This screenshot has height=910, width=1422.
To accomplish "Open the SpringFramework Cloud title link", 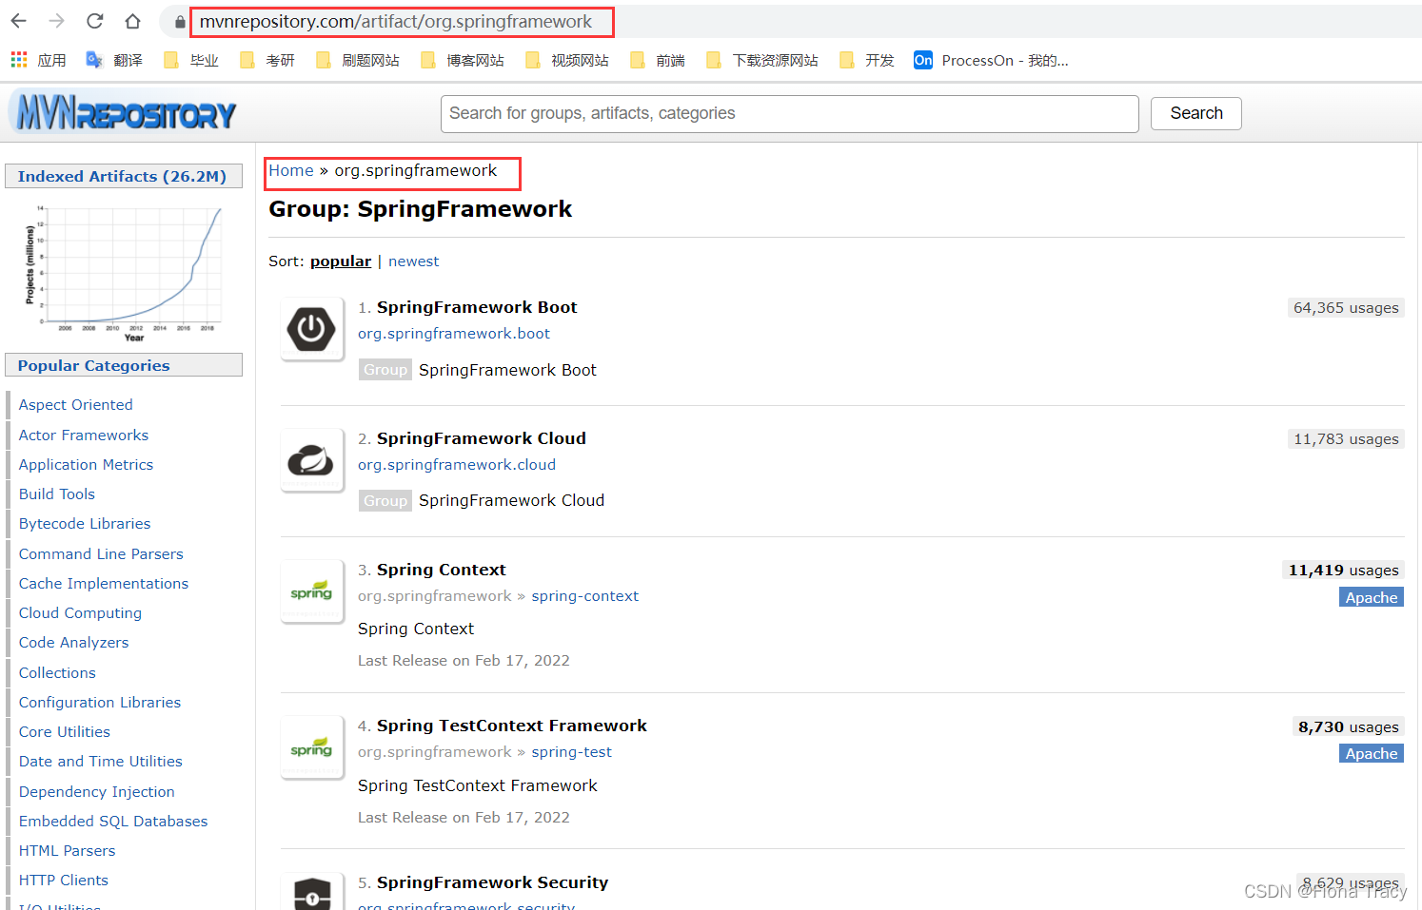I will [482, 438].
